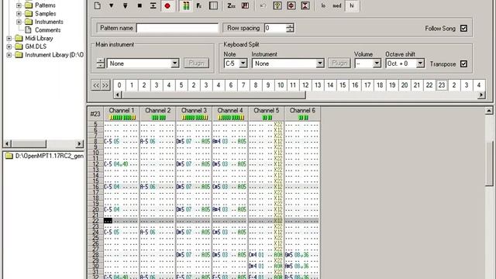Increase Row spacing with up arrow
The width and height of the screenshot is (496, 279).
290,26
